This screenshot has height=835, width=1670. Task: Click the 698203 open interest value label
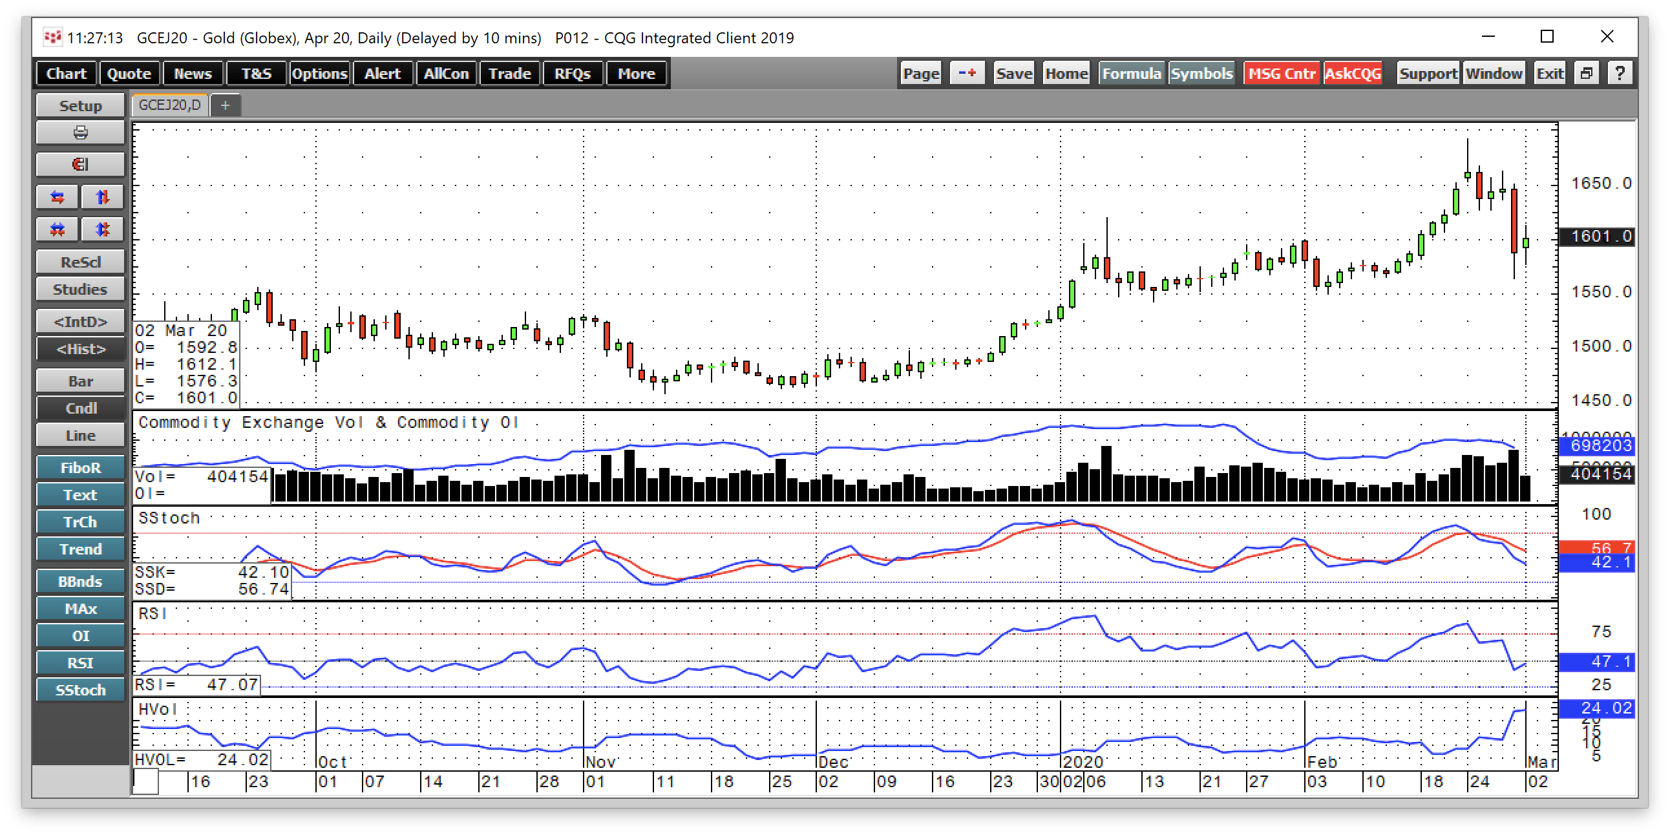[1597, 445]
